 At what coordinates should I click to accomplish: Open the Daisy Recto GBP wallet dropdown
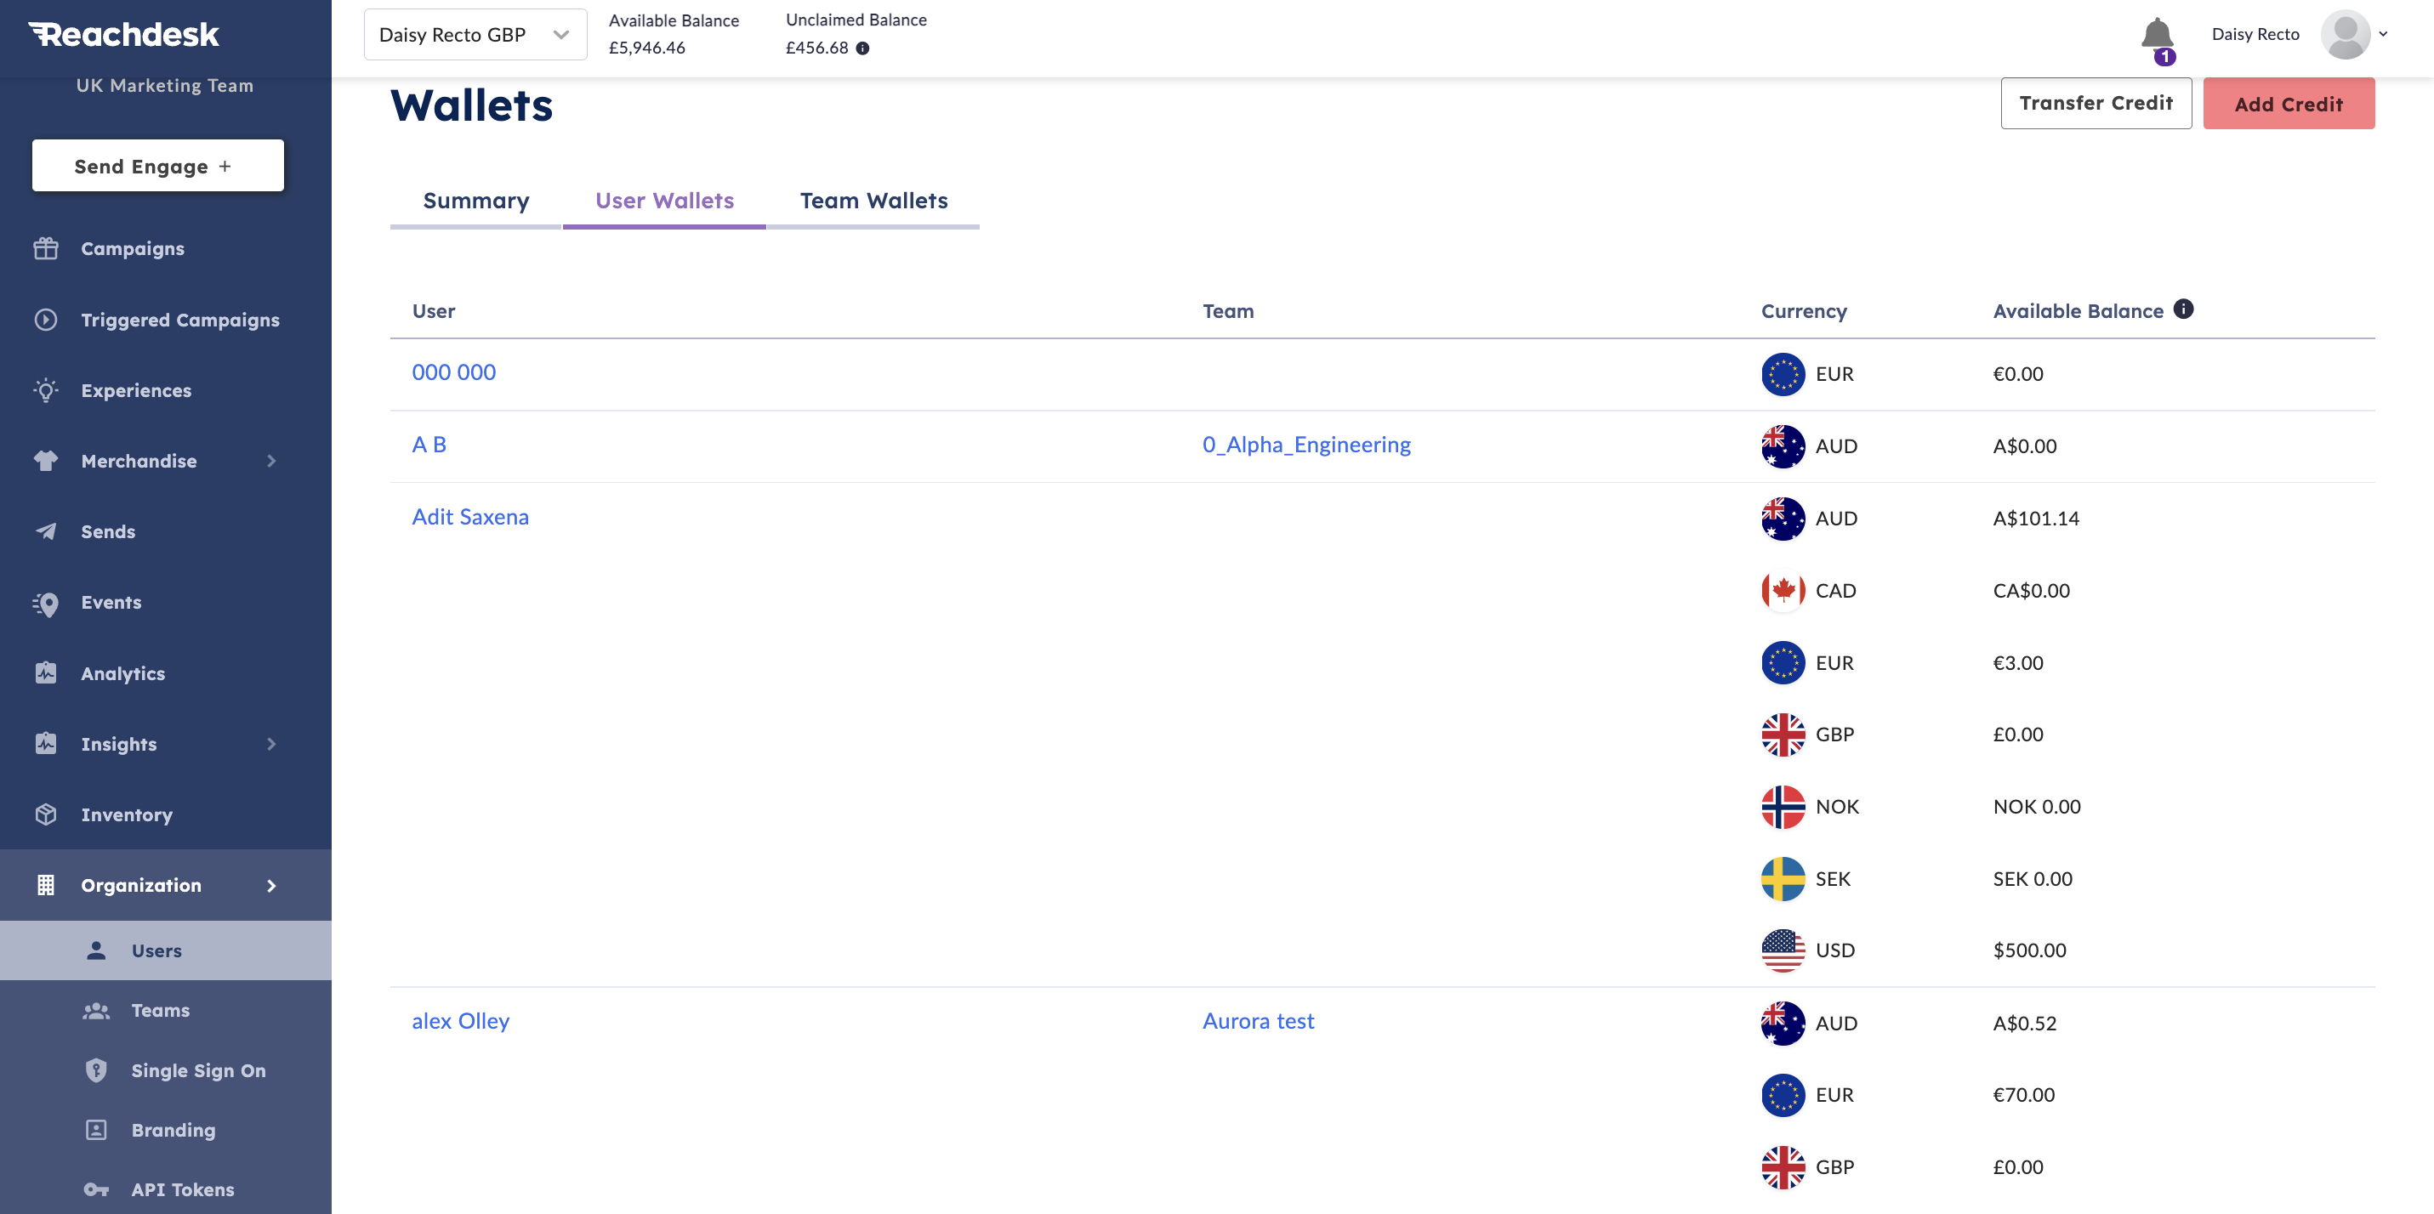point(475,35)
